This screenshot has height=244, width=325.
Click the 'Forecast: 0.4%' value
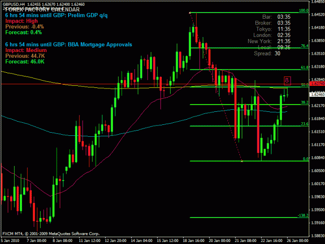(x=23, y=33)
